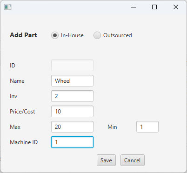Image resolution: width=187 pixels, height=173 pixels.
Task: Click the Price/Cost label
Action: coord(22,112)
